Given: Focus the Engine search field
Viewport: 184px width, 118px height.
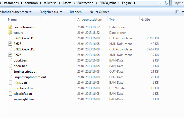Looking at the screenshot, I should [178, 3].
